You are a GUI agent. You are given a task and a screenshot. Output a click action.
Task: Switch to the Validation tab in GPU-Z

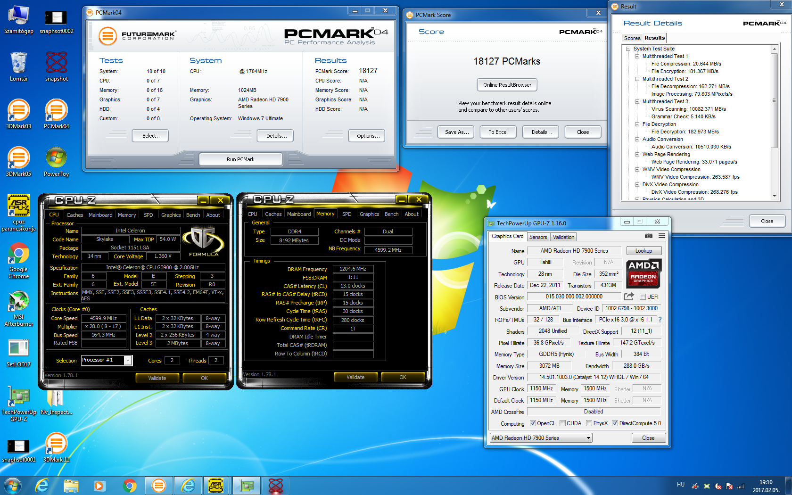pyautogui.click(x=563, y=237)
